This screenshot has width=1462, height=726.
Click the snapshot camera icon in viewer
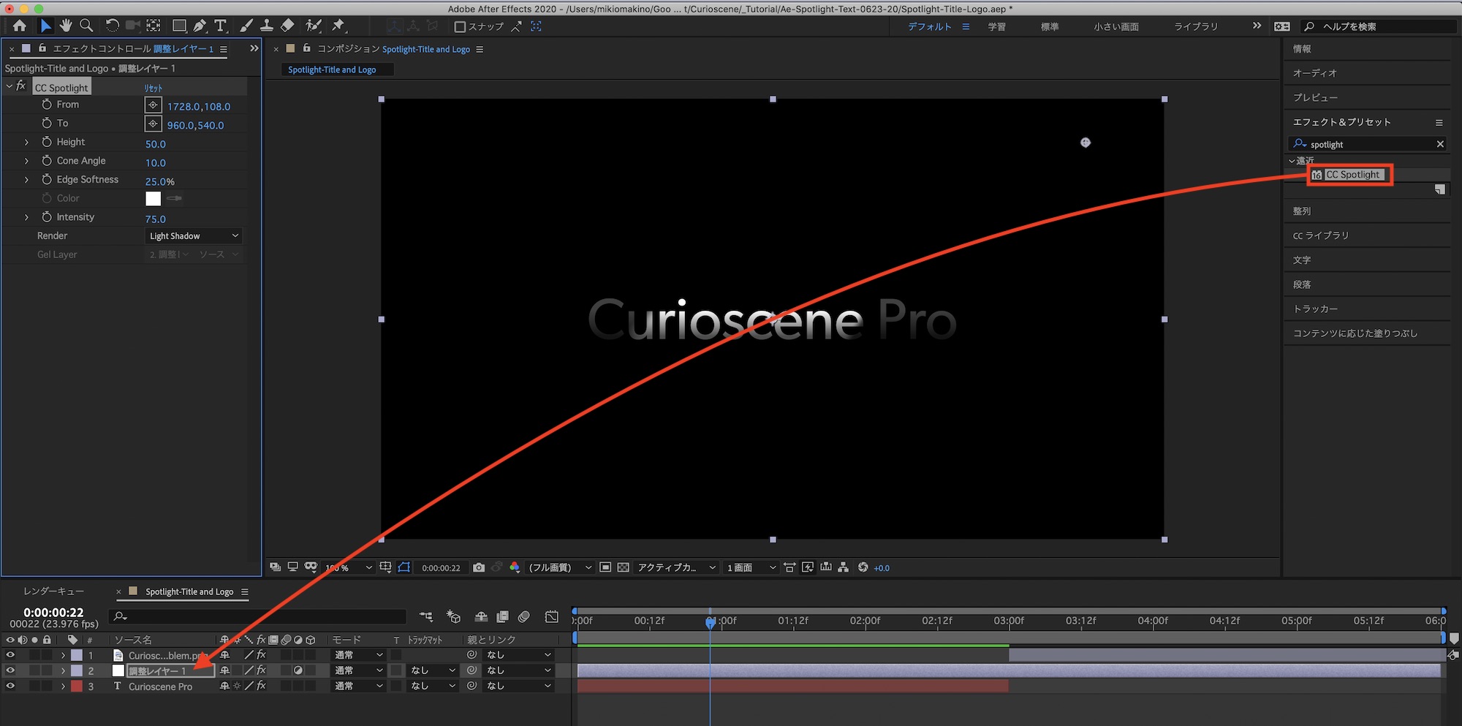[x=479, y=567]
